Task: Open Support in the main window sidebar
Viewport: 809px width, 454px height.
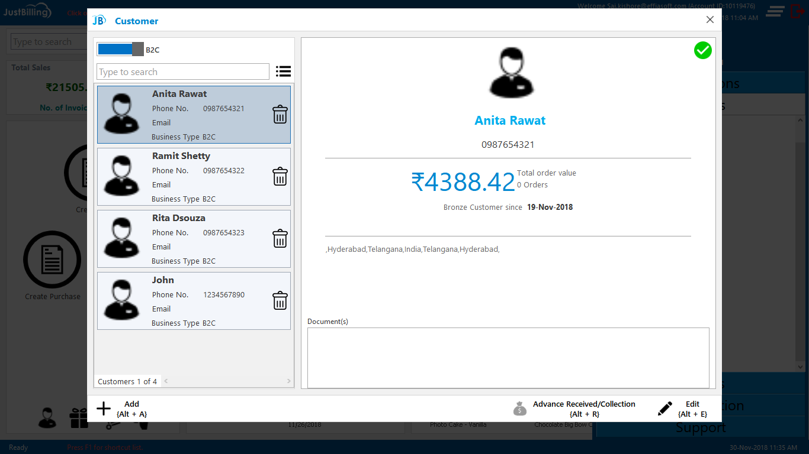Action: pos(701,427)
